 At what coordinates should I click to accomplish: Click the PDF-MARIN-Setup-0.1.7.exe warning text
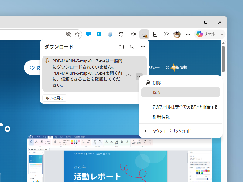(x=87, y=73)
